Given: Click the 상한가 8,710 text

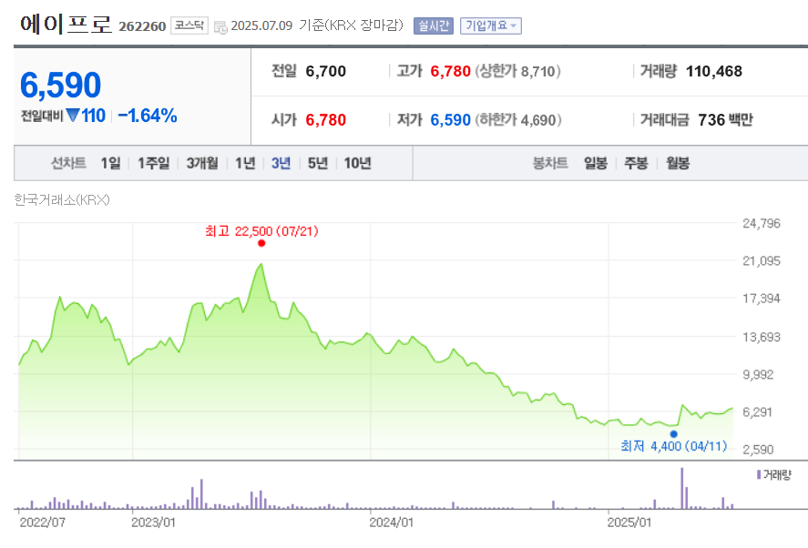Looking at the screenshot, I should 518,71.
